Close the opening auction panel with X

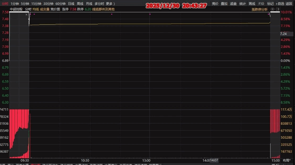tap(26, 15)
